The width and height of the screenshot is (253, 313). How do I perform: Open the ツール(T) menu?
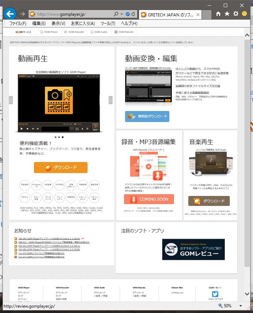[108, 23]
